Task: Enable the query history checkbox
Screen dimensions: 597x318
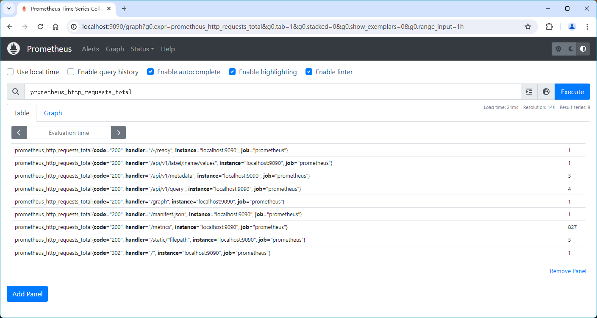Action: pyautogui.click(x=71, y=72)
